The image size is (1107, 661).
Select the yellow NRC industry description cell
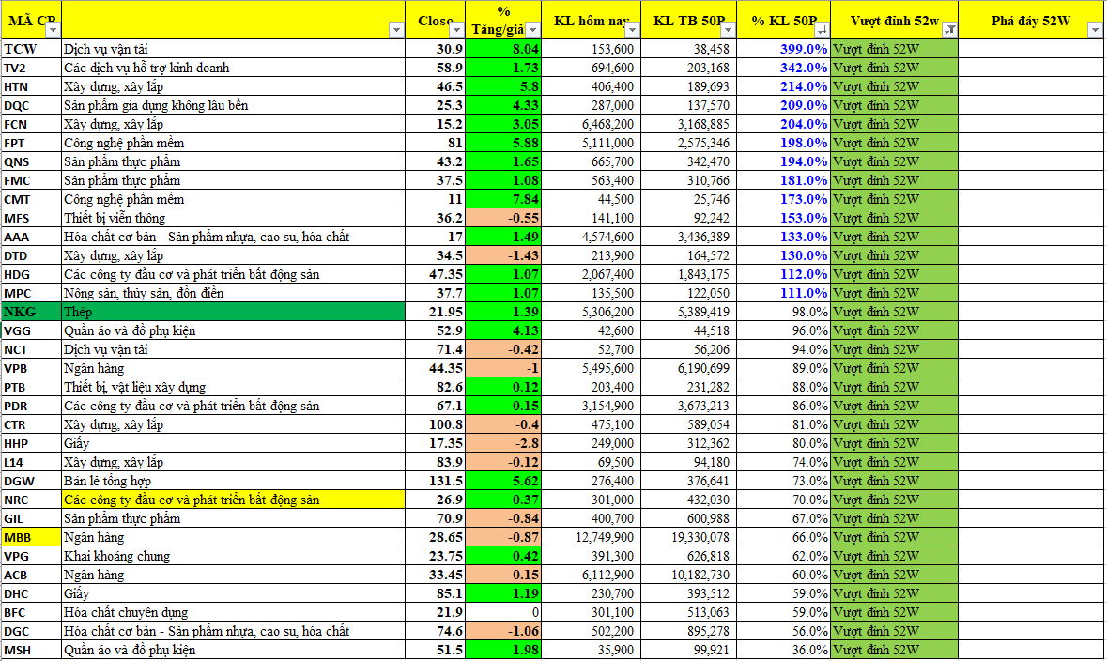coord(233,500)
